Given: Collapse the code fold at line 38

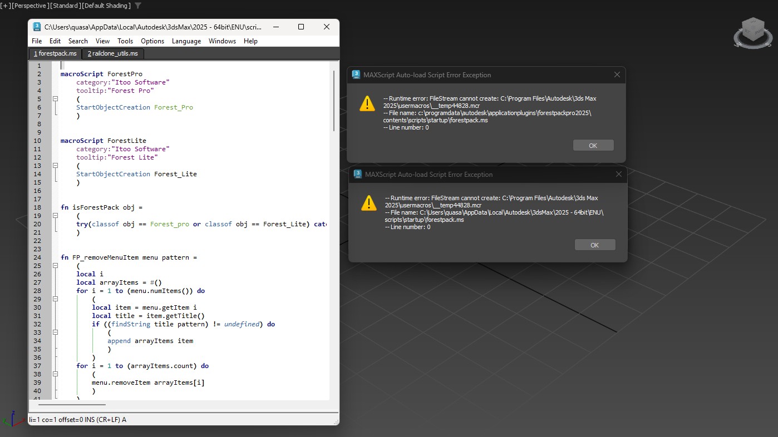Looking at the screenshot, I should click(x=55, y=374).
